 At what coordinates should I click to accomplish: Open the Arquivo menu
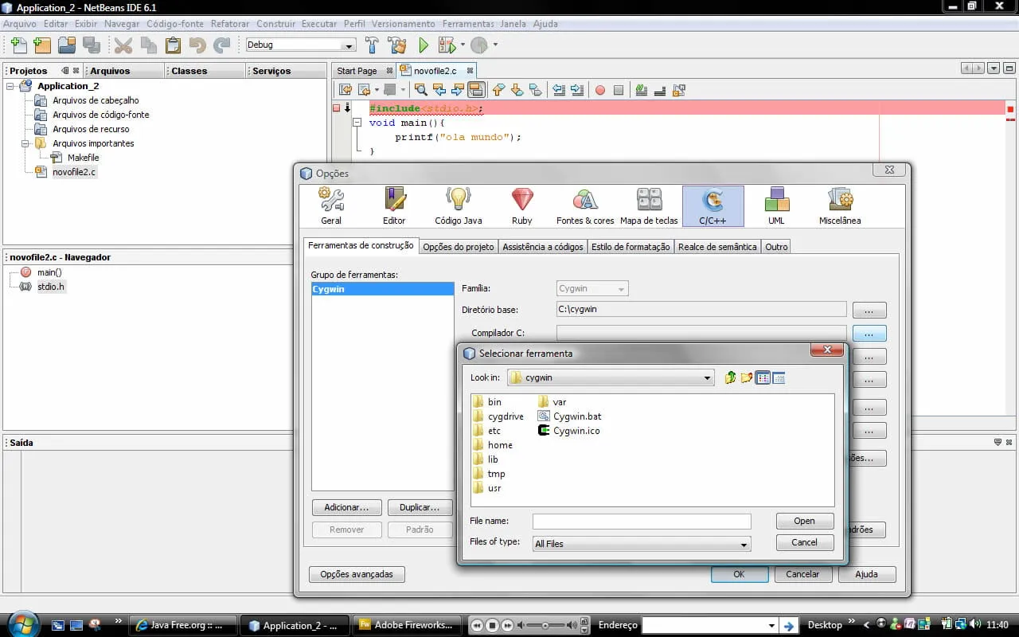(20, 24)
